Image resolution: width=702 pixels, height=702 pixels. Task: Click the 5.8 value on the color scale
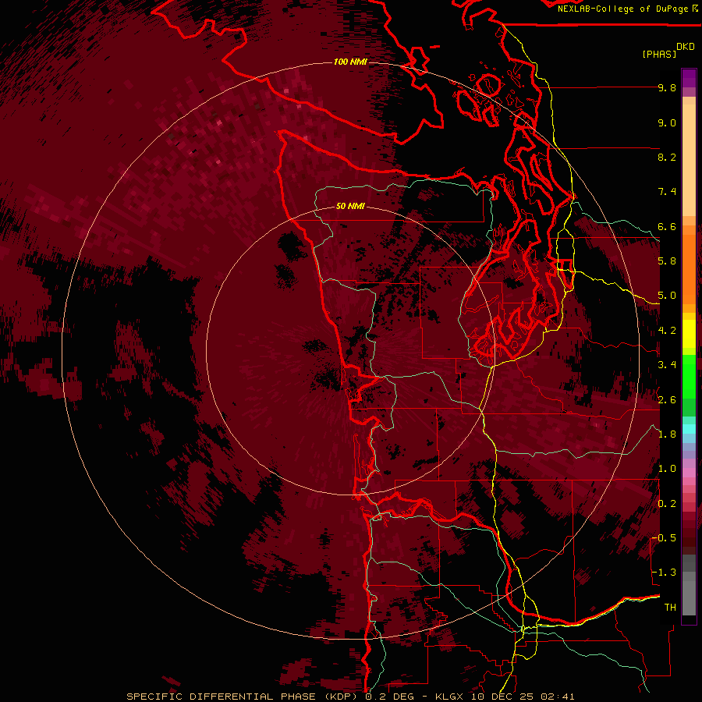[667, 261]
